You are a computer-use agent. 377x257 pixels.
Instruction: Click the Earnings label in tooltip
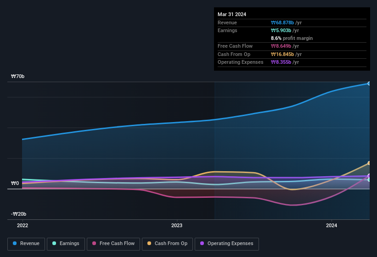[x=227, y=30]
